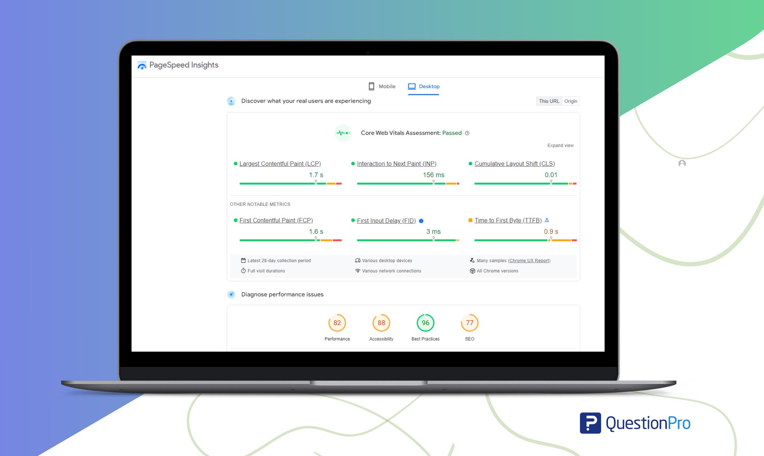This screenshot has height=456, width=764.
Task: Click the FCP value 1.6 s
Action: tap(316, 232)
